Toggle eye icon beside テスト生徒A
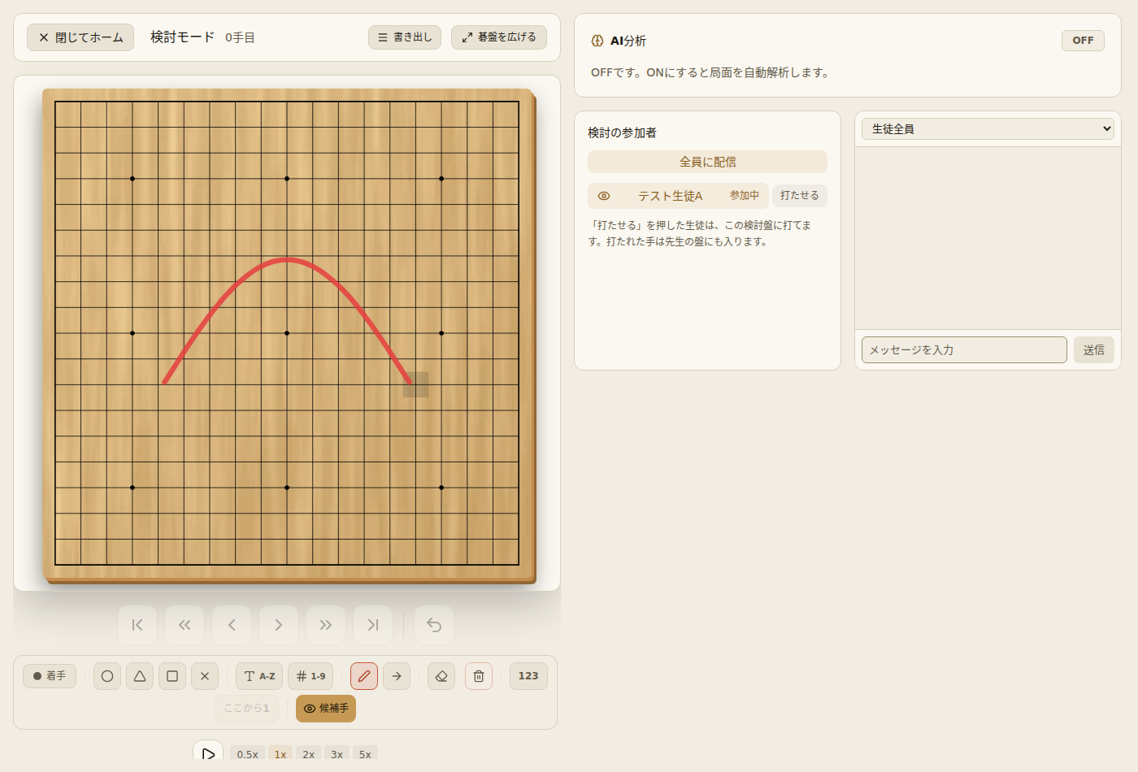The height and width of the screenshot is (772, 1138). (604, 196)
